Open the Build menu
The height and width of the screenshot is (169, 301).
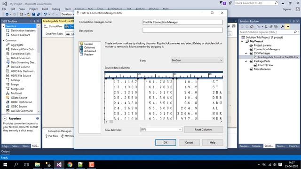click(x=45, y=9)
